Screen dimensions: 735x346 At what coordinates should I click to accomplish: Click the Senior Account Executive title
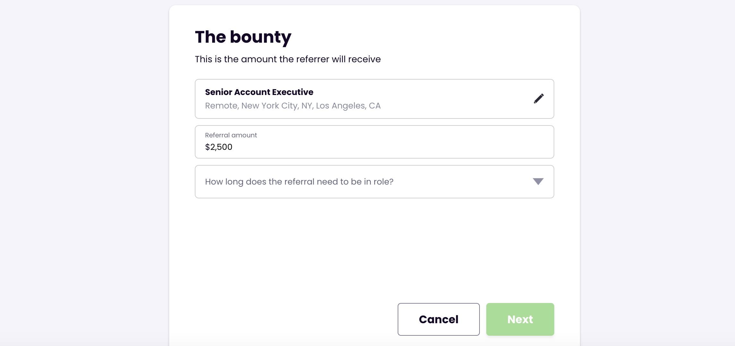coord(259,92)
